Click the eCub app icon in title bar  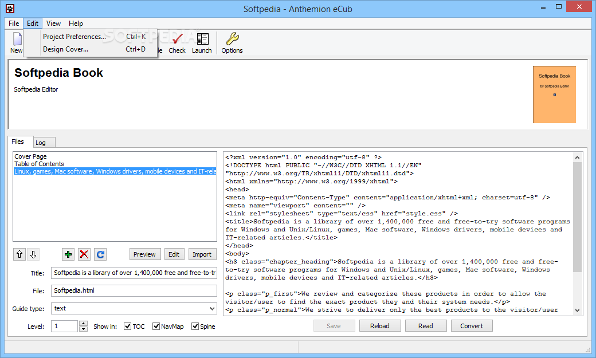tap(10, 9)
